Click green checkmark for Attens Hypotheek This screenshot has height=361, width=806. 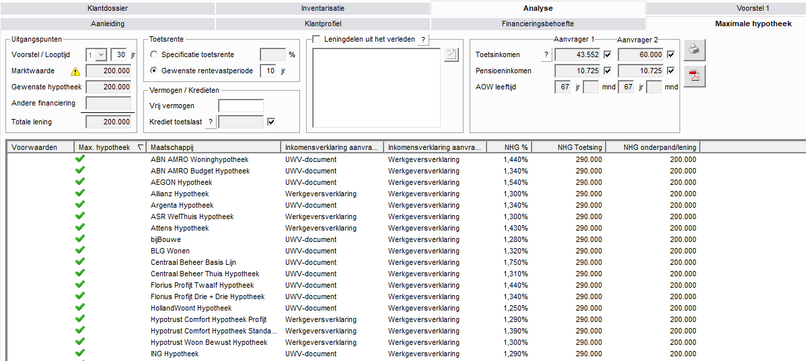point(79,227)
